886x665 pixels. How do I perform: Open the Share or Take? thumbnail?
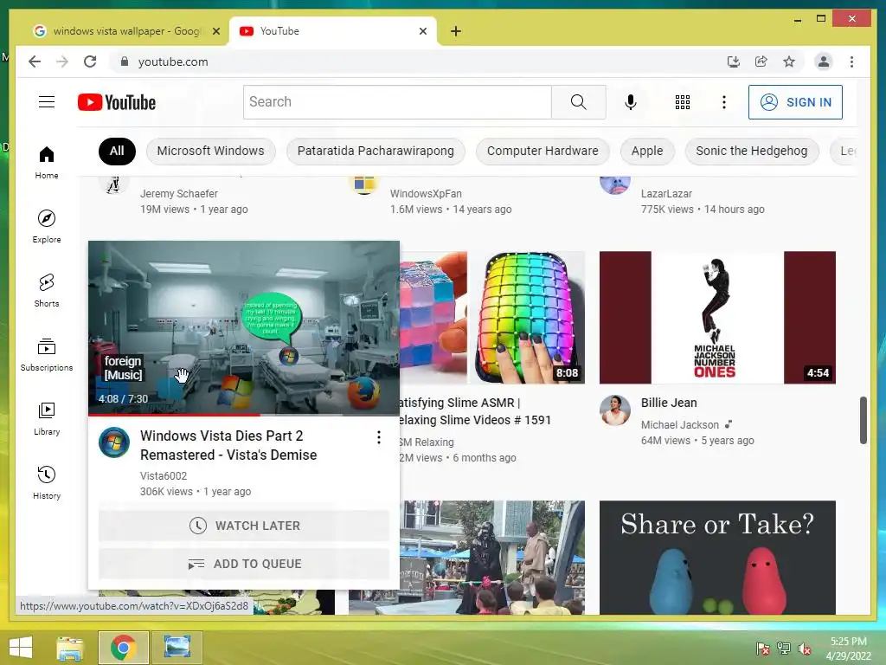coord(717,558)
